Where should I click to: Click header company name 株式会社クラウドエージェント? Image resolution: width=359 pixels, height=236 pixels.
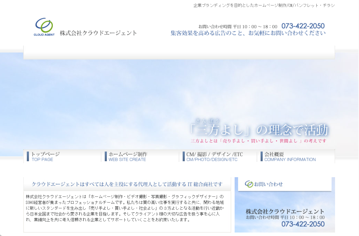(98, 33)
